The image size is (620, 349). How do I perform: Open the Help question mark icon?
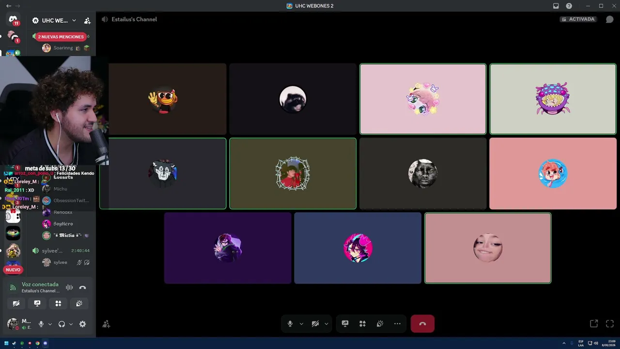pos(569,6)
